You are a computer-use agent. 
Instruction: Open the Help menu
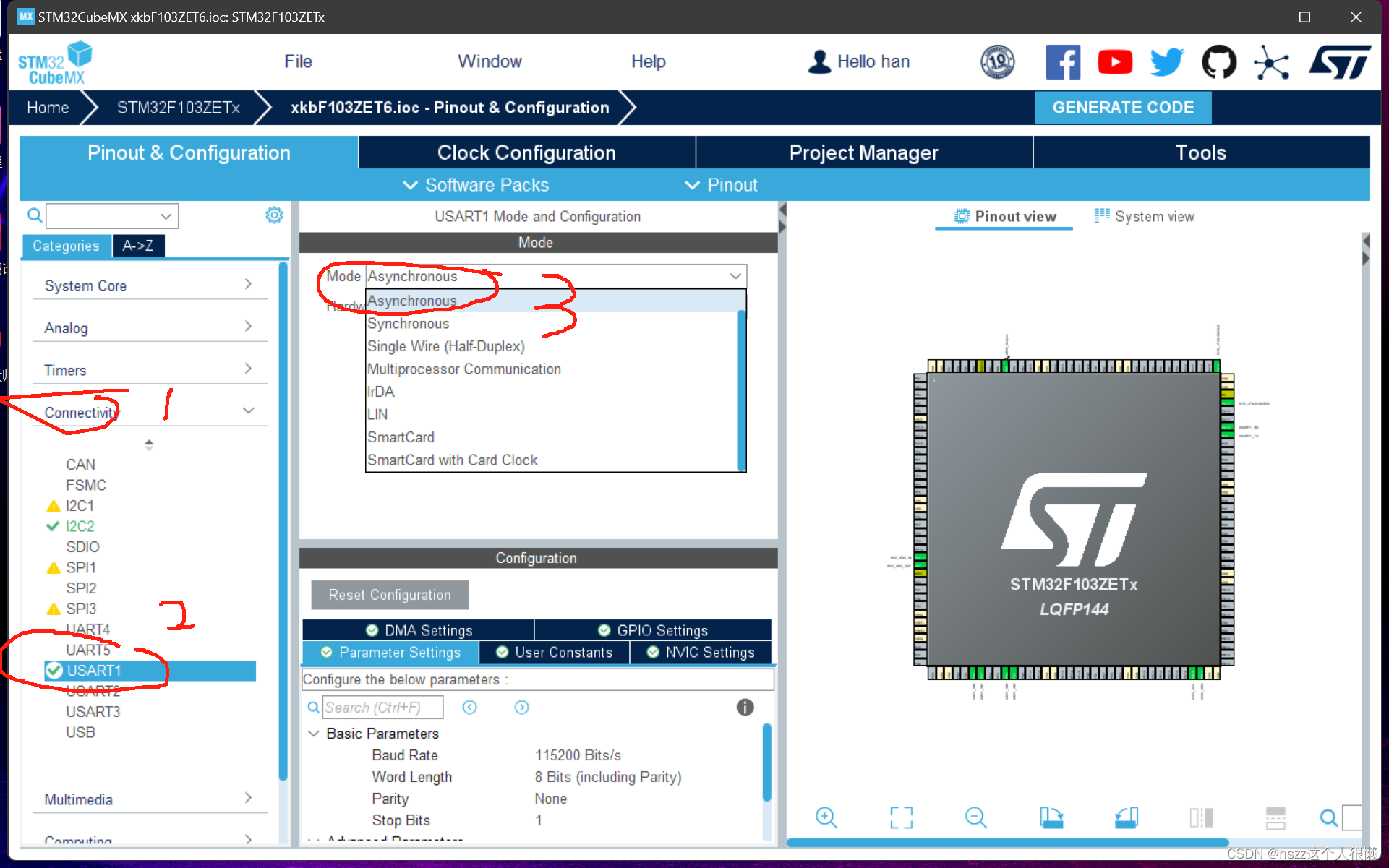coord(648,61)
